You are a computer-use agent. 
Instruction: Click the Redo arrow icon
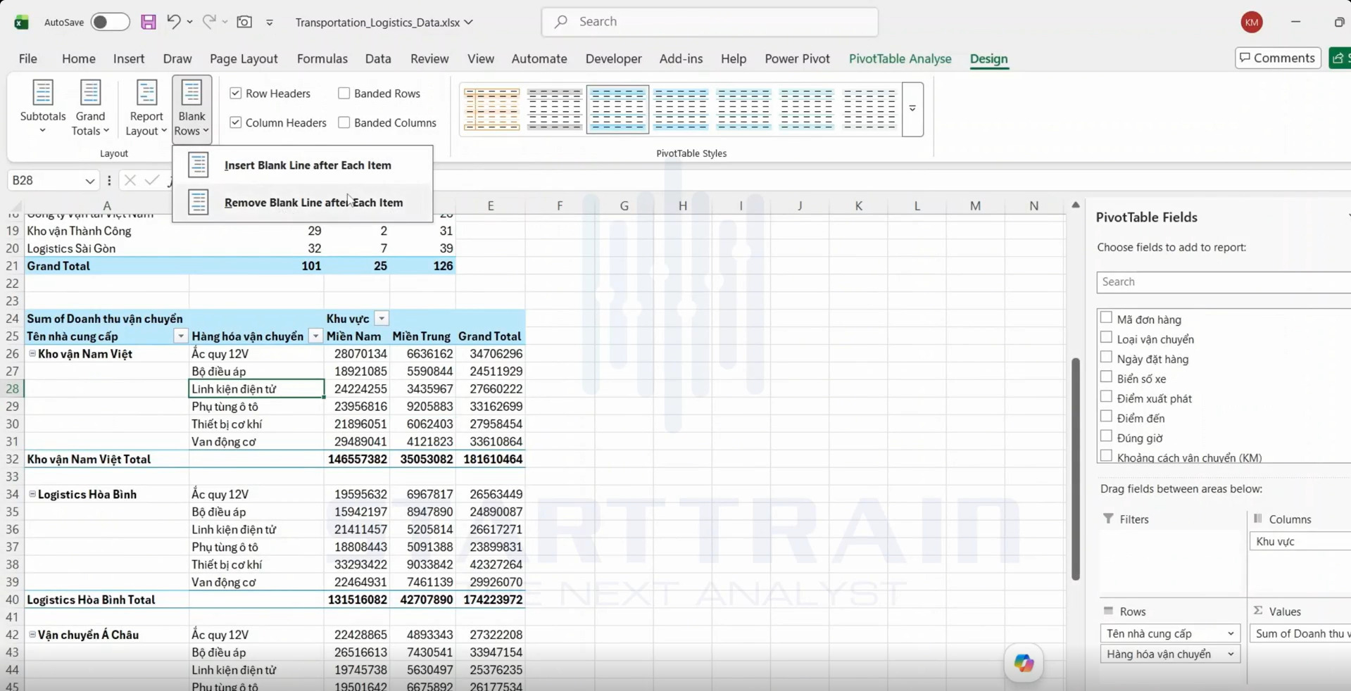point(209,22)
